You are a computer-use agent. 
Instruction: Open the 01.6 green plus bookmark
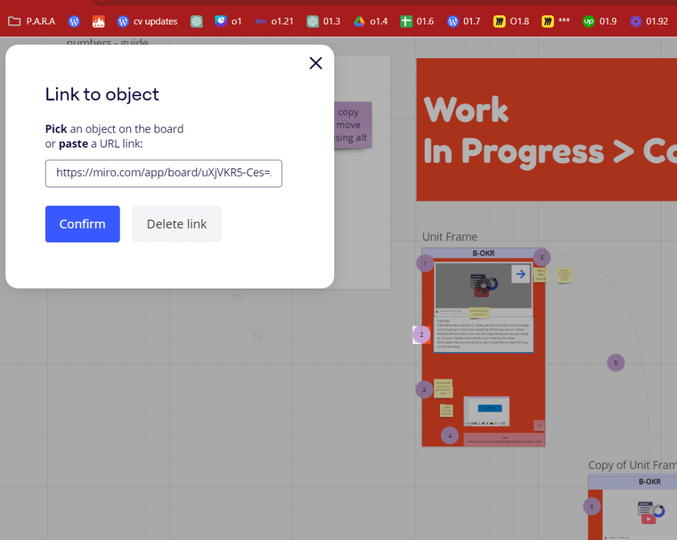417,21
